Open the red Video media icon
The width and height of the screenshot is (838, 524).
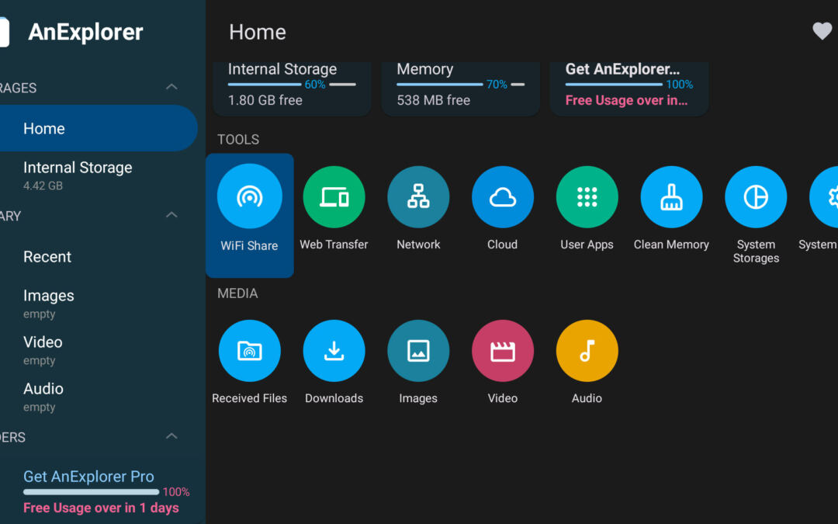[502, 351]
